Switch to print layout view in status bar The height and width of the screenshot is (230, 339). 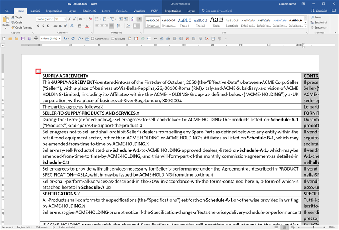[284, 227]
